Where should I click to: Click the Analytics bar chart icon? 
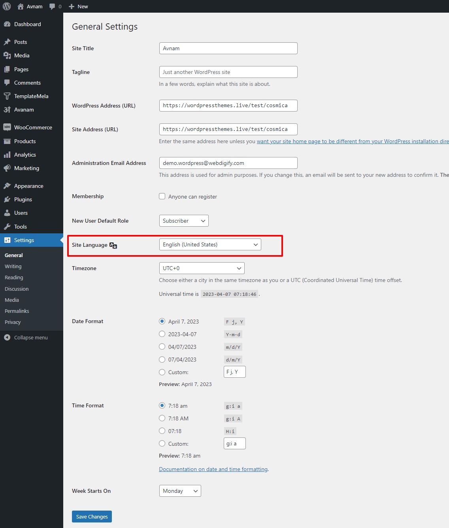(x=7, y=155)
